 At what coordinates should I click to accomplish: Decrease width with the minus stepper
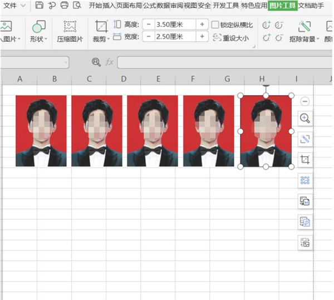point(149,37)
